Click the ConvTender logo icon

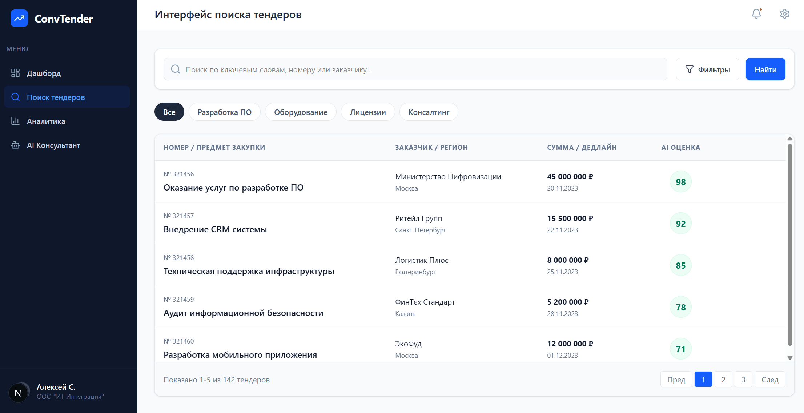click(x=19, y=18)
